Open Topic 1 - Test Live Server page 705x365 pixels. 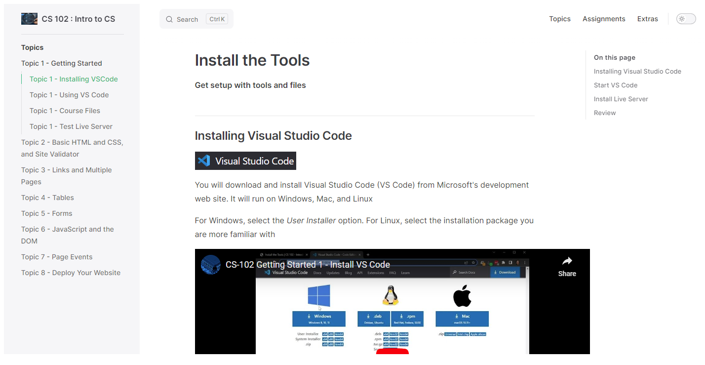(x=71, y=126)
